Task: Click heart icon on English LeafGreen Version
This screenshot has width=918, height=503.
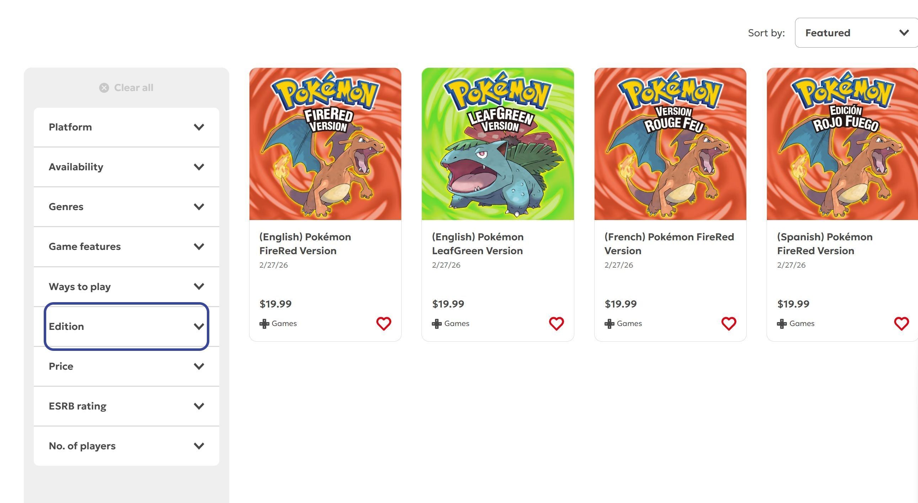Action: (x=556, y=324)
